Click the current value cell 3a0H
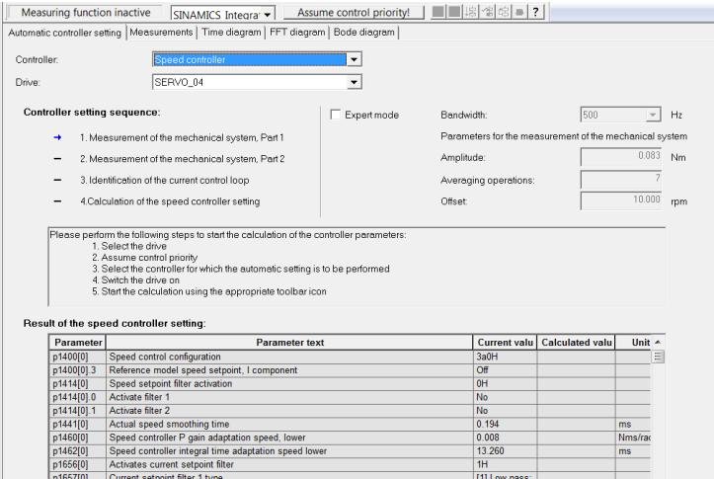The height and width of the screenshot is (479, 714). pos(505,357)
